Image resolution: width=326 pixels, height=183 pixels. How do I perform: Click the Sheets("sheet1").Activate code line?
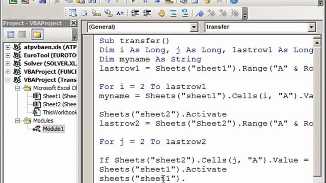[x=163, y=169]
